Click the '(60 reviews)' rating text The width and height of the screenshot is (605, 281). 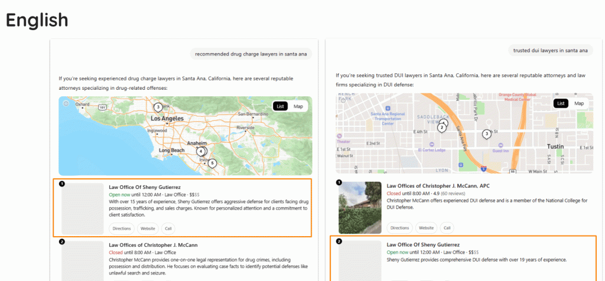coord(453,193)
